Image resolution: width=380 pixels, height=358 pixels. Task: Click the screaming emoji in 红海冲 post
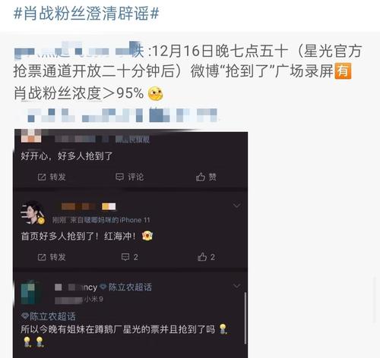(x=147, y=236)
